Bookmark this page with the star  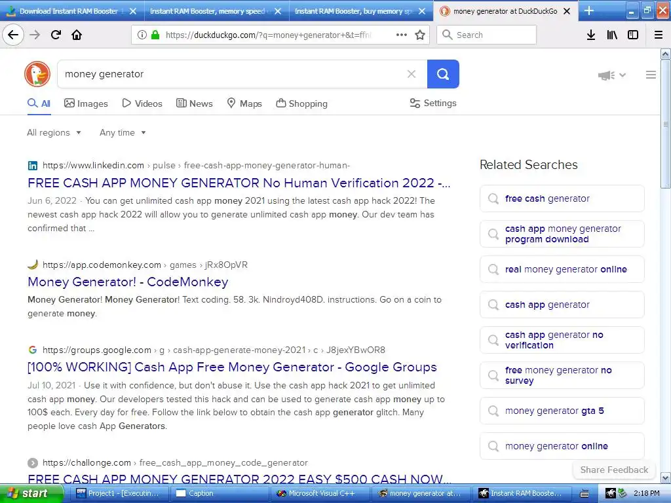pyautogui.click(x=420, y=35)
